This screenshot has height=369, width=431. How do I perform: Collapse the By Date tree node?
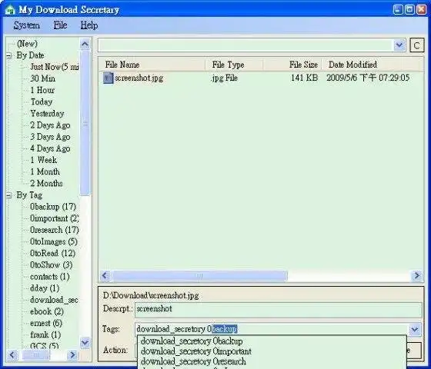(8, 55)
